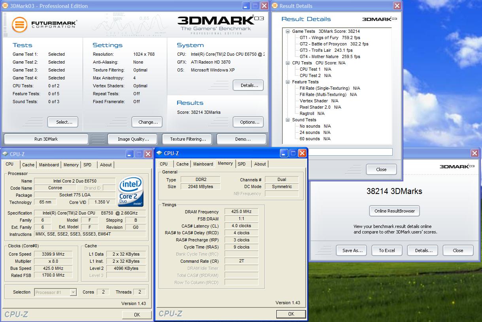The width and height of the screenshot is (482, 322).
Task: Select Pixel Shader 2.0 tree row
Action: tap(320, 107)
